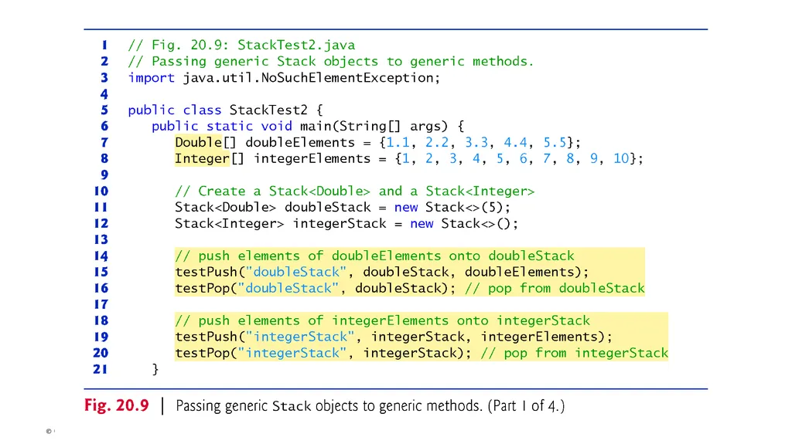
Task: Click 'Stack<Integer> integerStack' on line 12
Action: pos(280,223)
